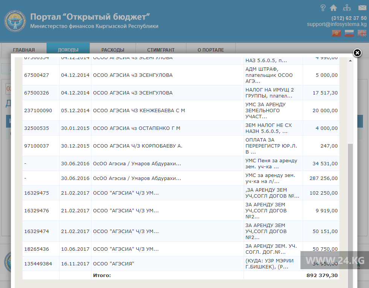Switch language with UK flag
369x288 pixels.
[x=362, y=33]
